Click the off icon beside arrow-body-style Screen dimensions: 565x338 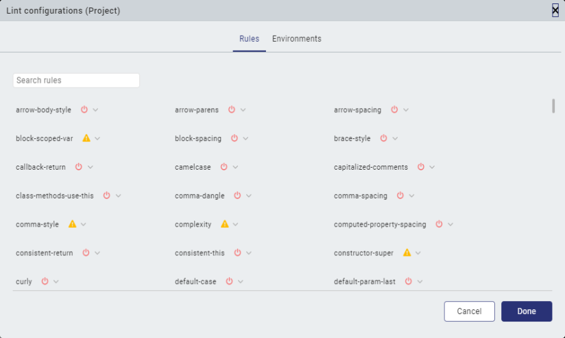pyautogui.click(x=85, y=109)
